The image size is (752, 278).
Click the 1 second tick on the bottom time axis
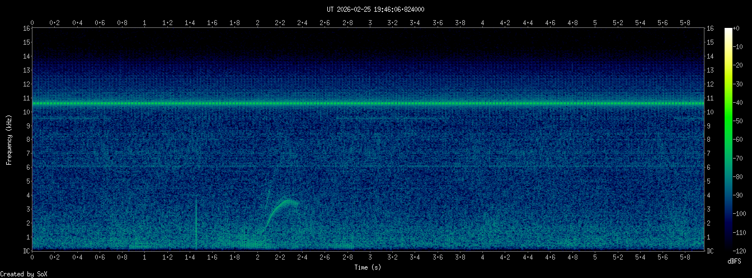(145, 258)
